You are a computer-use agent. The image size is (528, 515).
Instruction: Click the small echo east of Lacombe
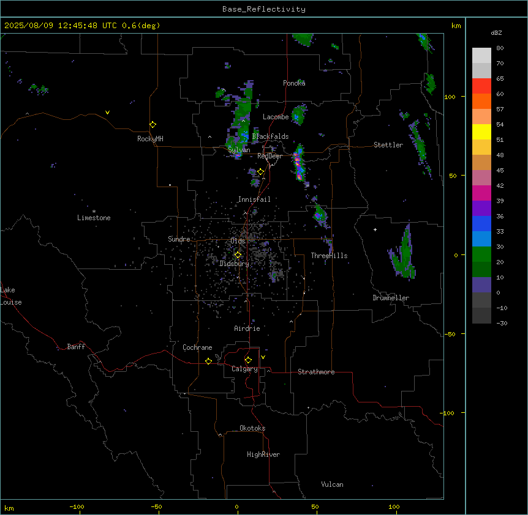pyautogui.click(x=299, y=114)
